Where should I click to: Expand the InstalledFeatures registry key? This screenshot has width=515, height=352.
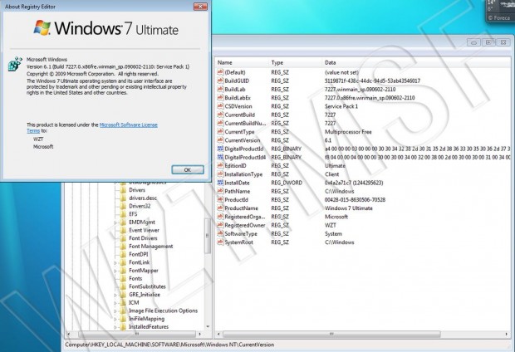pos(115,327)
